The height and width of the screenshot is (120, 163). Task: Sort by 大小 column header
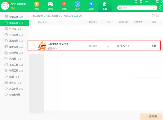pyautogui.click(x=108, y=22)
